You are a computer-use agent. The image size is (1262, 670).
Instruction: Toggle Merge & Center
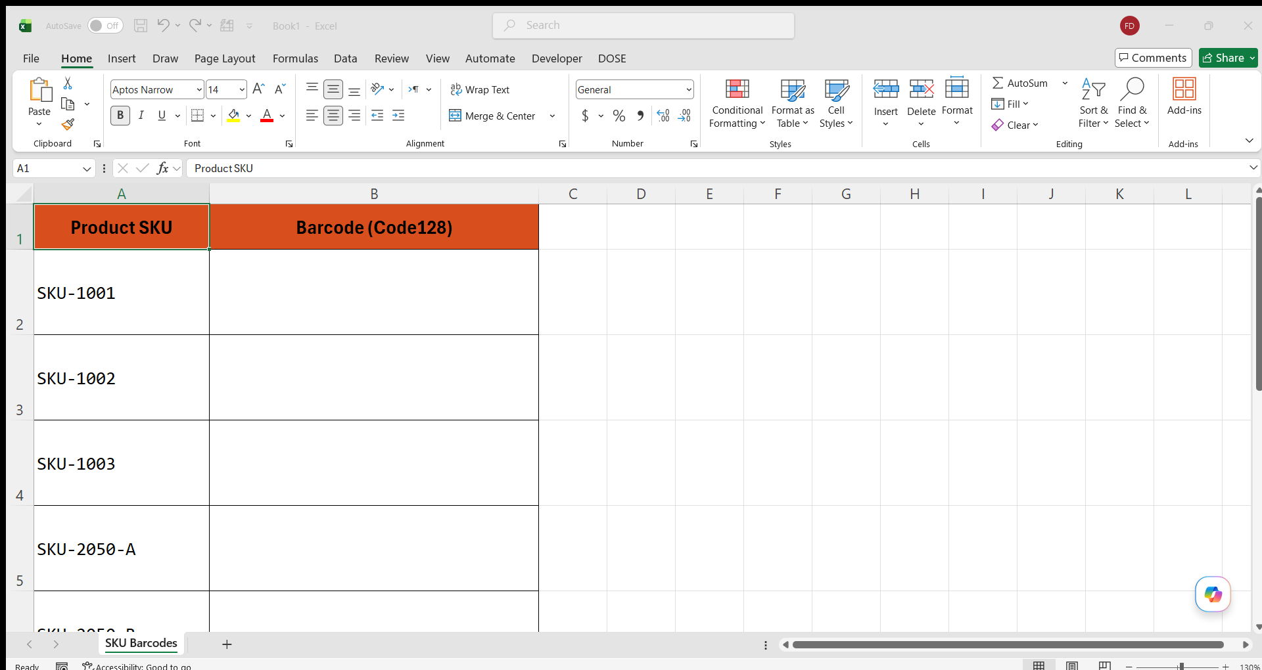click(493, 116)
